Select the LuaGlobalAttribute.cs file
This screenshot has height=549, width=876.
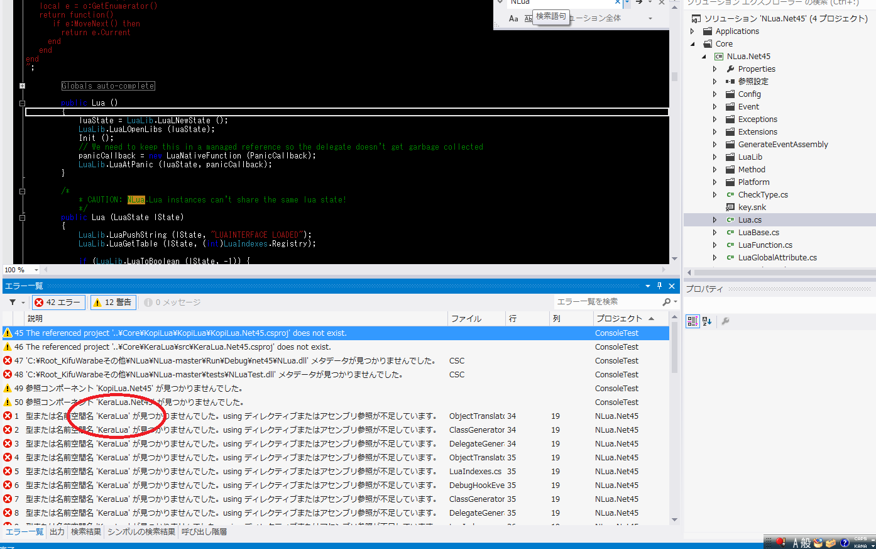(x=777, y=258)
